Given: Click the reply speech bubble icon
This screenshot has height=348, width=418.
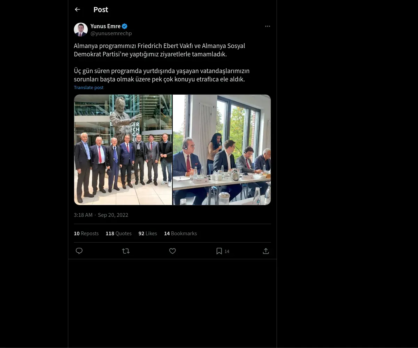Looking at the screenshot, I should pyautogui.click(x=79, y=251).
